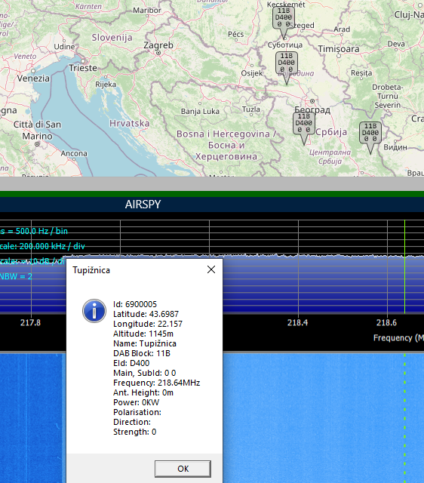
Task: Select the 11B D400 marker below Београд
Action: coord(304,128)
